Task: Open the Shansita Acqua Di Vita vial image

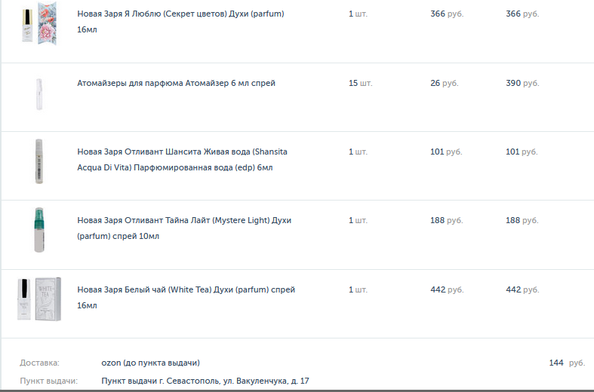Action: [x=39, y=161]
